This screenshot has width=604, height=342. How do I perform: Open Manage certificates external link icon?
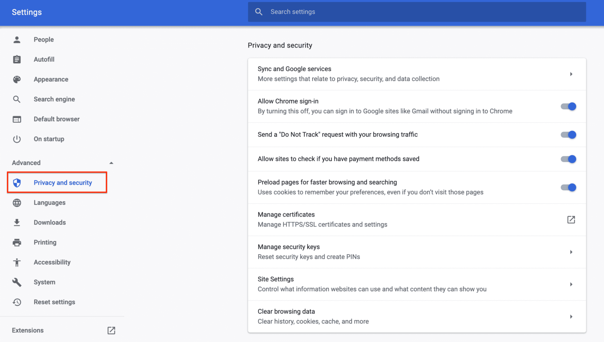point(571,220)
